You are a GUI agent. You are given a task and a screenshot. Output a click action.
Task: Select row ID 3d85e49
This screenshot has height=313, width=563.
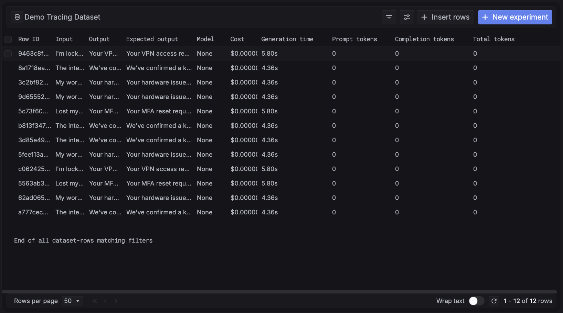tap(34, 140)
